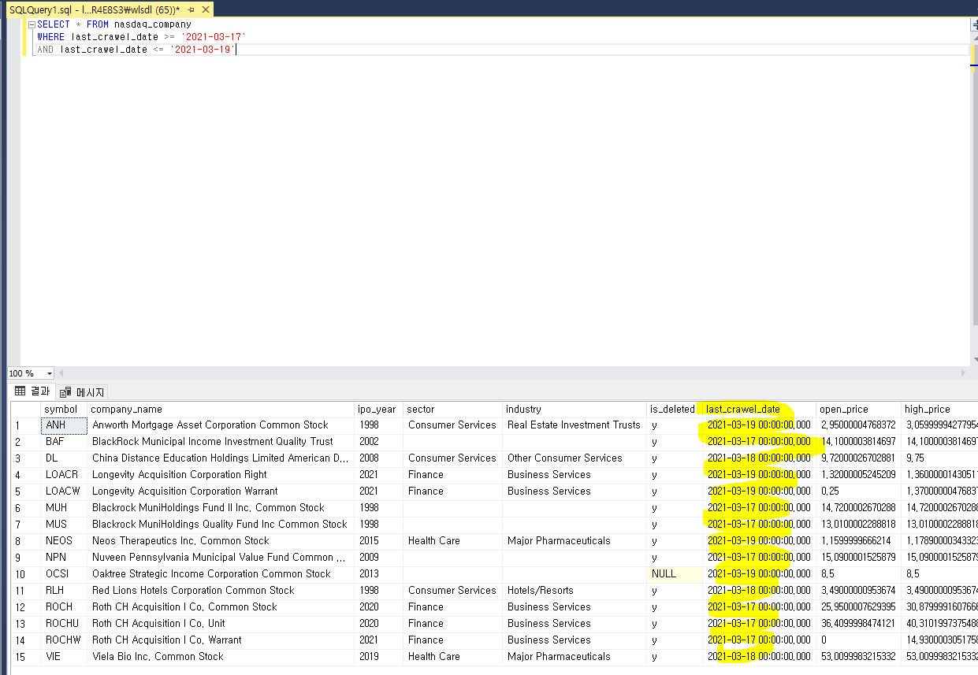Screen dimensions: 978x675
Task: Select row number 15 header
Action: pos(25,657)
